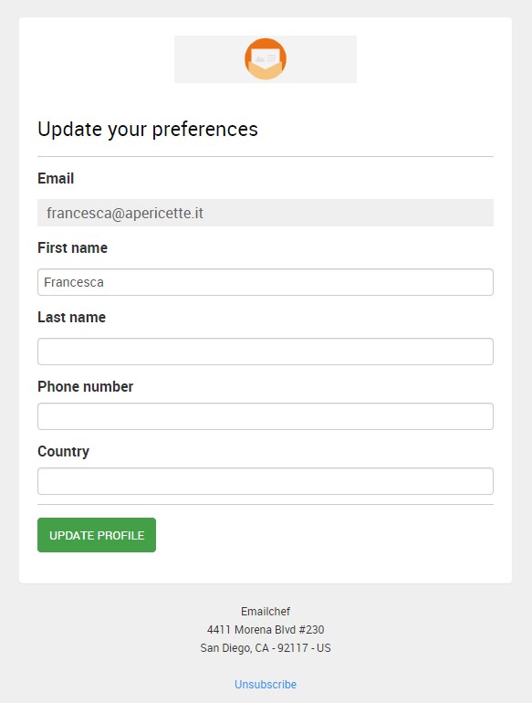Click the Email field label

tap(56, 178)
